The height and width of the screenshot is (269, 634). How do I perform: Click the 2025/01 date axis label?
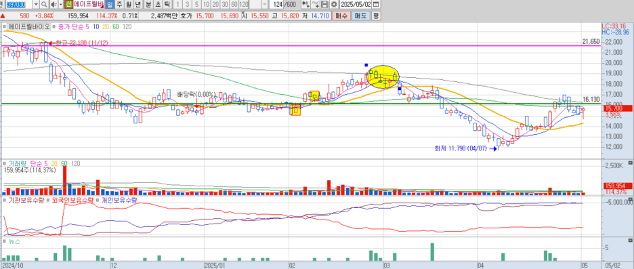[214, 266]
